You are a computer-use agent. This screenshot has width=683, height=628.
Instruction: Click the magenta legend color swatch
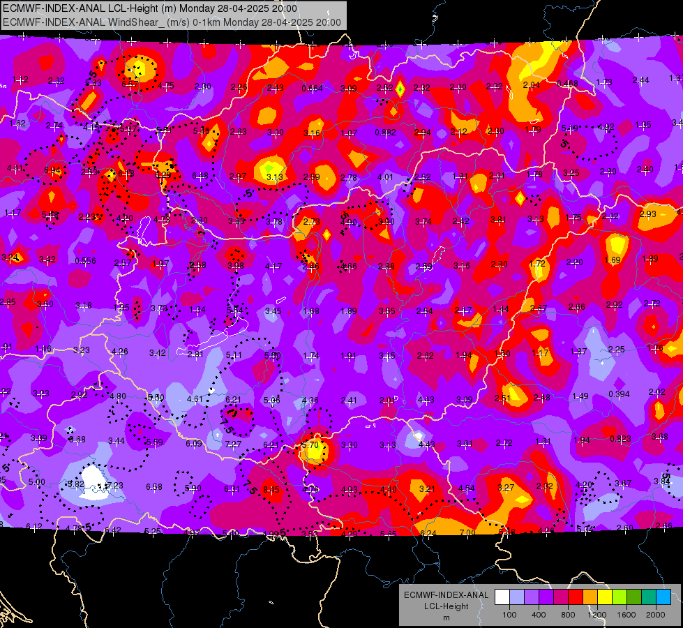(x=561, y=597)
